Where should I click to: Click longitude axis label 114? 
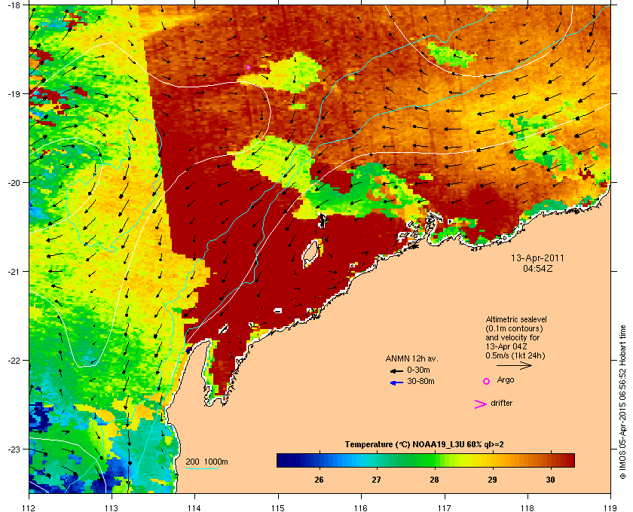pyautogui.click(x=194, y=507)
